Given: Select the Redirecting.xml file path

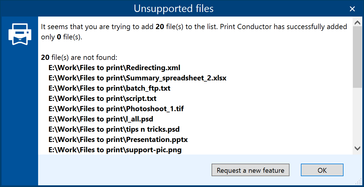Looking at the screenshot, I should 114,68.
